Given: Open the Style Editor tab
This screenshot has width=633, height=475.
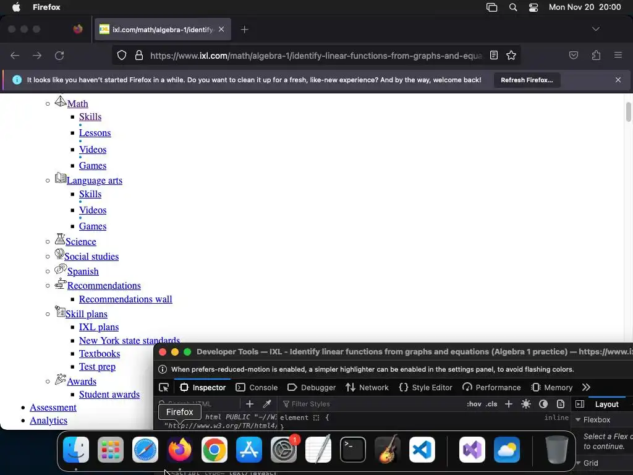Looking at the screenshot, I should pyautogui.click(x=425, y=387).
